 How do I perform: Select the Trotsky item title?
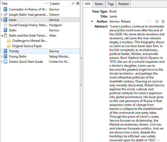pos(14,51)
